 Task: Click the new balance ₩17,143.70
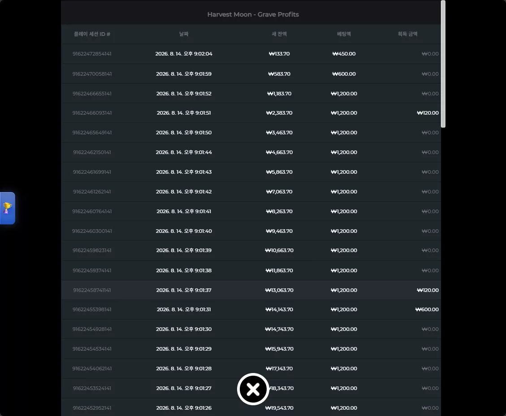[279, 368]
